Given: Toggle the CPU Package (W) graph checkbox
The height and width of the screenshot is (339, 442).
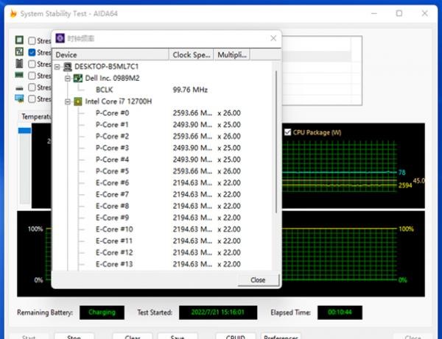Looking at the screenshot, I should point(287,132).
